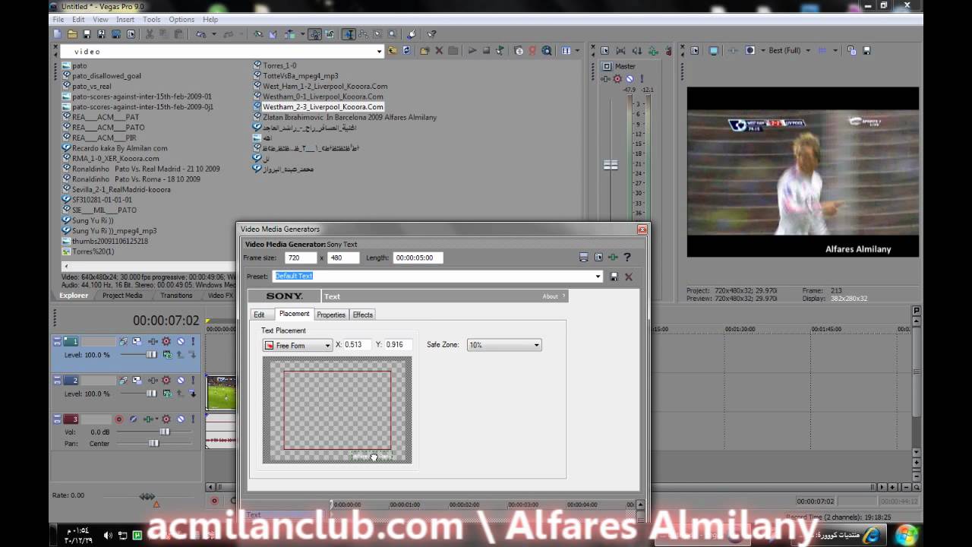Click the What's This help icon
Viewport: 972px width, 547px height.
coord(431,33)
